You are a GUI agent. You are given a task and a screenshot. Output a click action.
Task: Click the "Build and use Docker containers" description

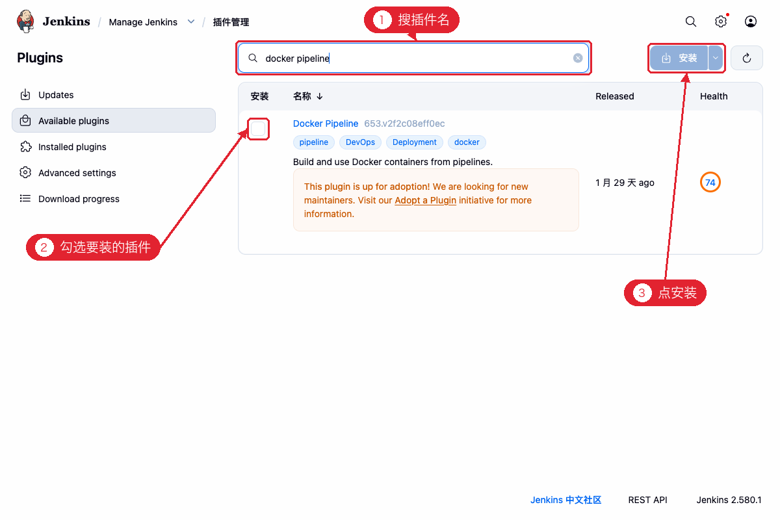click(393, 162)
